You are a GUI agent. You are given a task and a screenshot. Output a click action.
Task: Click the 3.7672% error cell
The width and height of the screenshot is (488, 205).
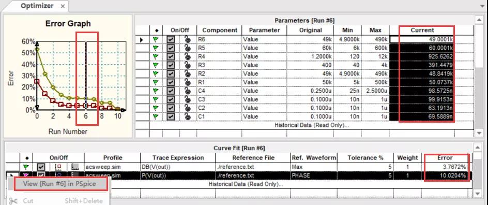tap(445, 167)
